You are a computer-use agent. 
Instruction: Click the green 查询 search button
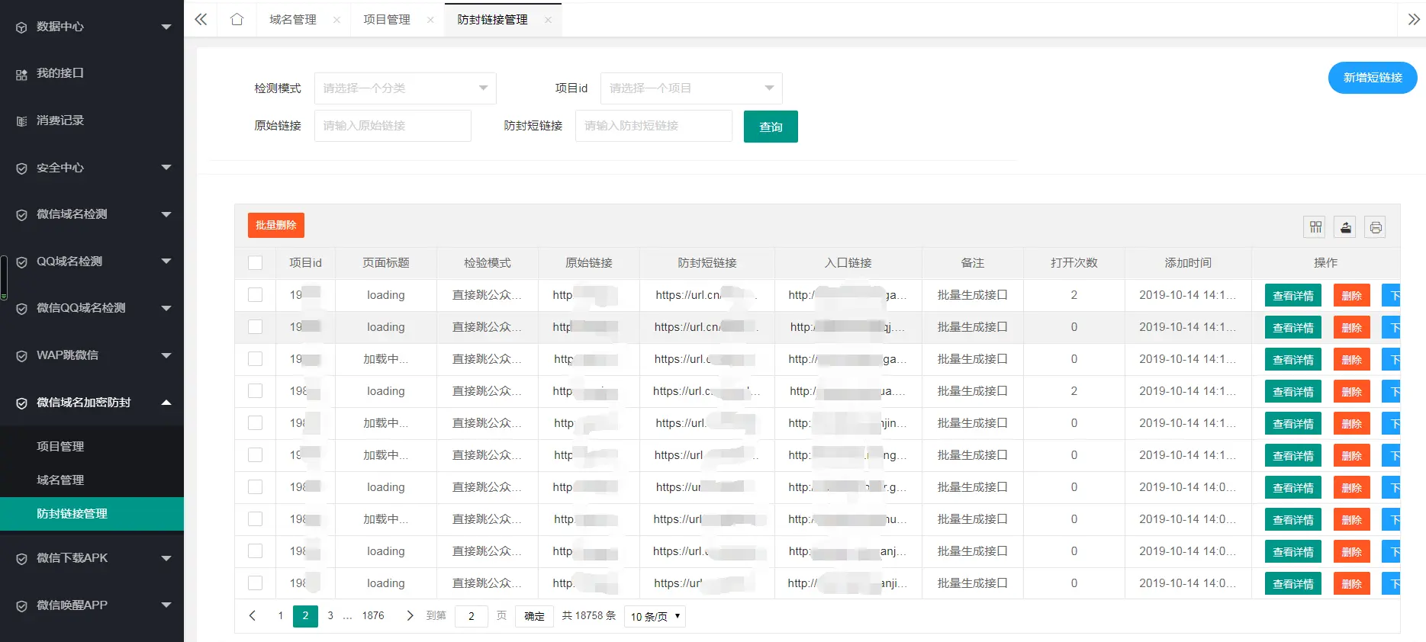pos(771,127)
